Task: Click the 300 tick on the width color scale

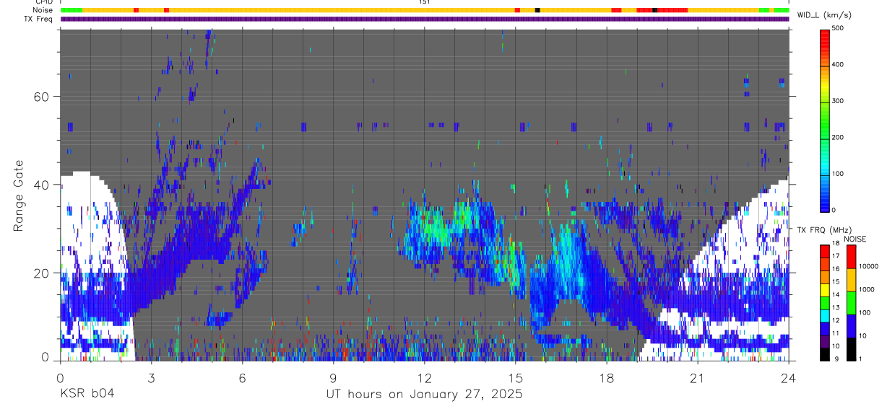Action: point(839,101)
